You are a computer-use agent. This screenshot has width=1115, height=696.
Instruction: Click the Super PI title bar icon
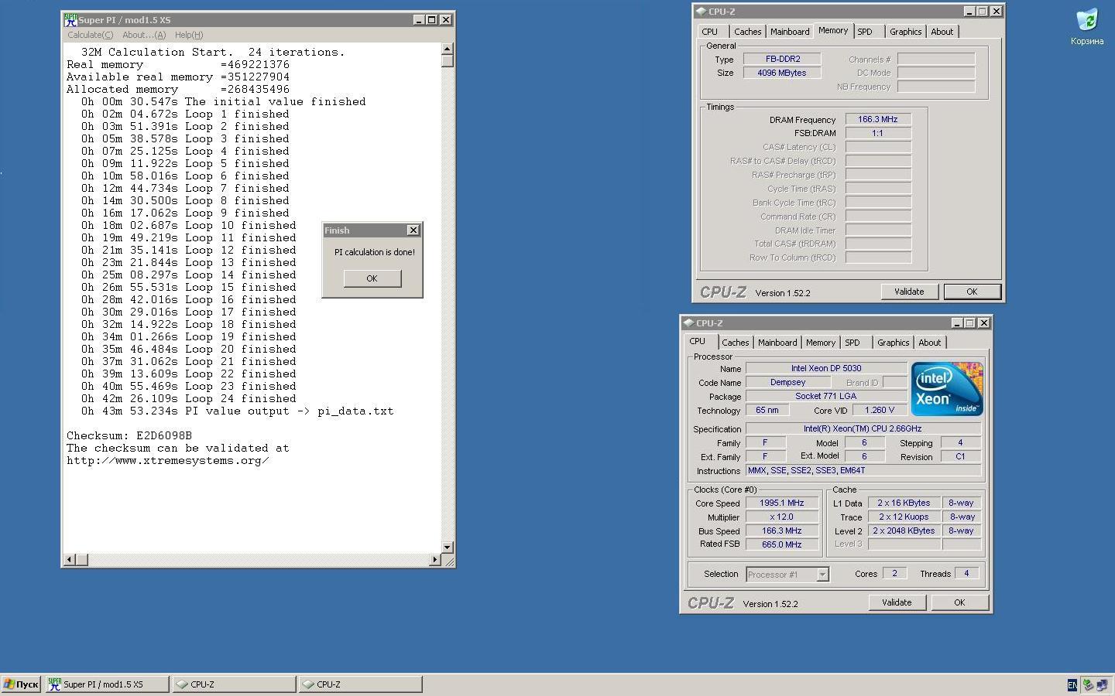[x=70, y=19]
